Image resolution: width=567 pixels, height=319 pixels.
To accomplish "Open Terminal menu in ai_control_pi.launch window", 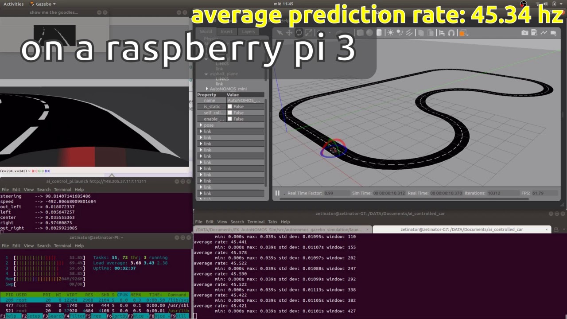I will pyautogui.click(x=62, y=190).
